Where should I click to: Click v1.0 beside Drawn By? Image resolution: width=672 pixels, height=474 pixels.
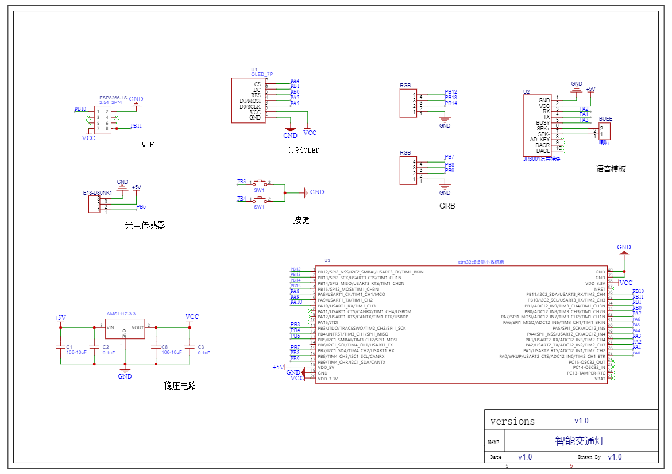coord(615,457)
